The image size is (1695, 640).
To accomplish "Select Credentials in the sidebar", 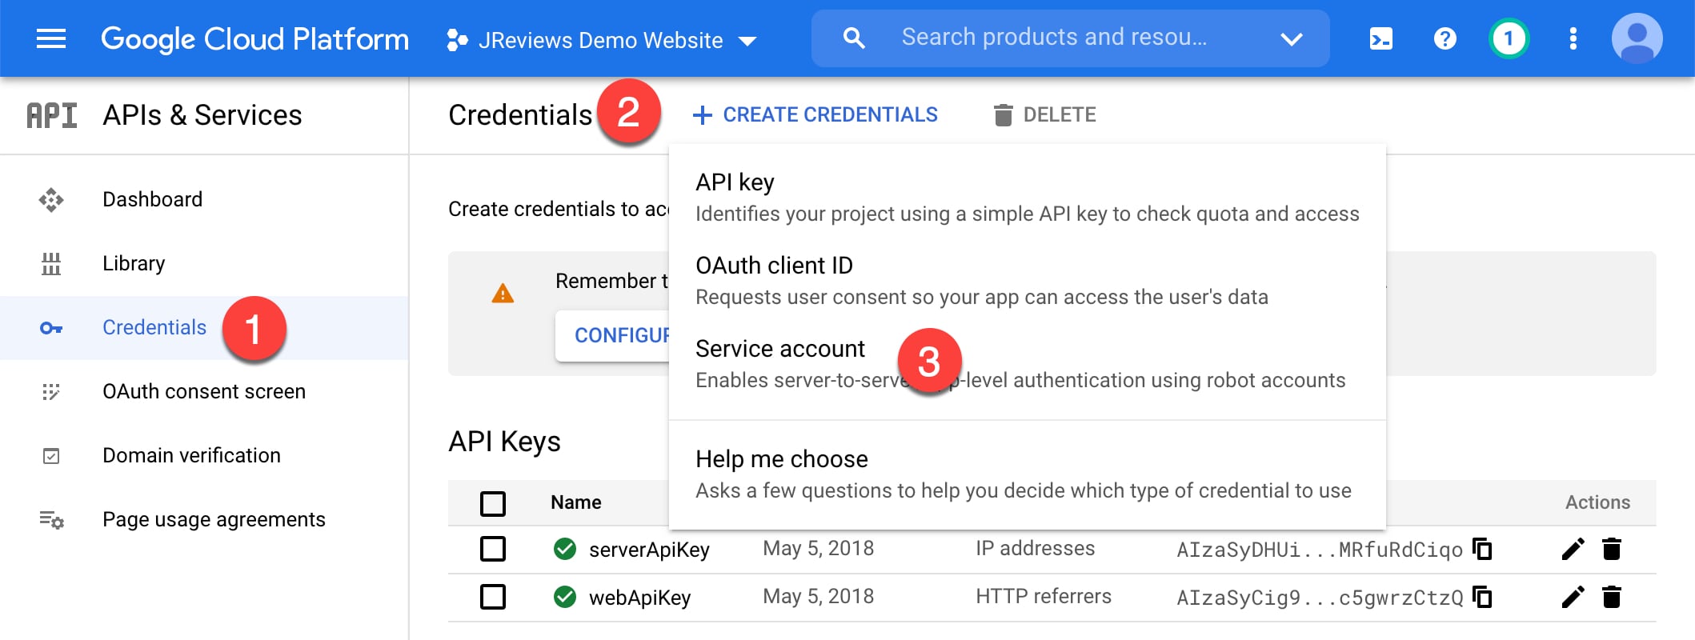I will 204,327.
